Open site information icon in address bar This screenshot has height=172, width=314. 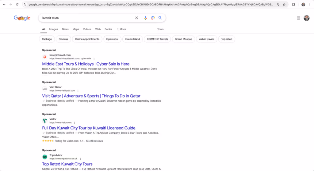(25, 4)
